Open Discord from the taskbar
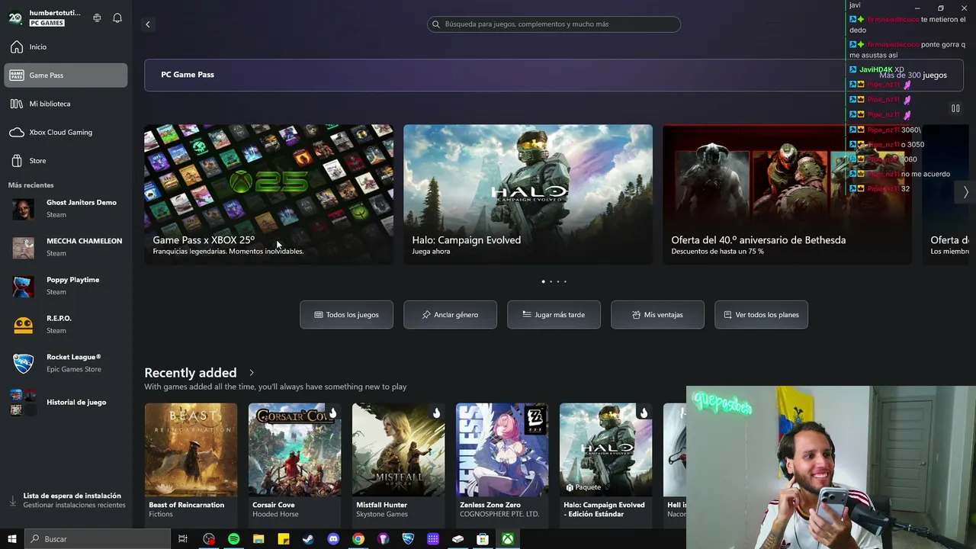Image resolution: width=976 pixels, height=549 pixels. [x=333, y=539]
